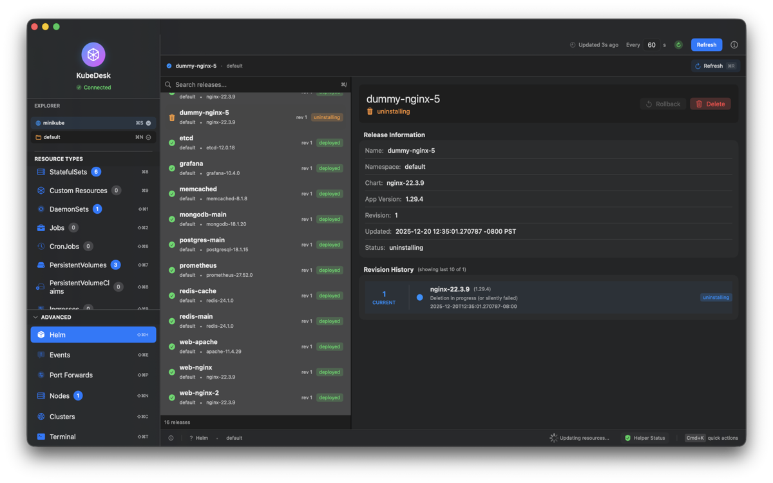
Task: Click the KubeDesk cube logo icon
Action: [93, 55]
